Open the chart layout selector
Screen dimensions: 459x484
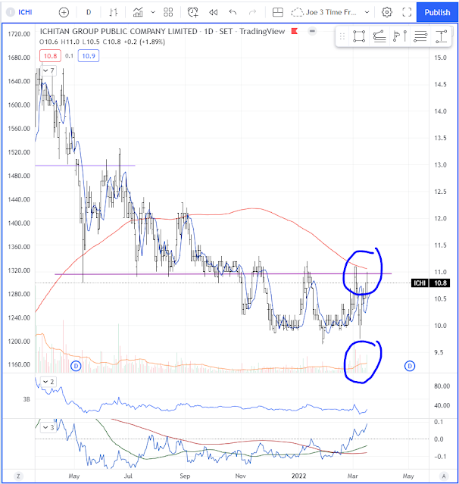(x=278, y=12)
